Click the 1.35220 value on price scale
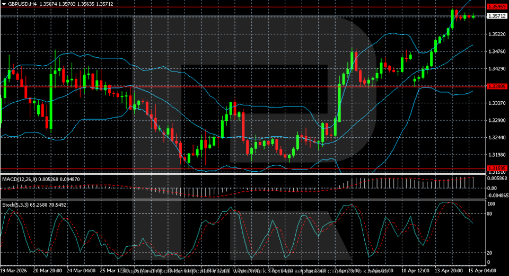 coord(495,34)
